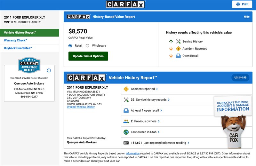The image size is (256, 166).
Task: Click the previous owners people icon
Action: pyautogui.click(x=126, y=121)
